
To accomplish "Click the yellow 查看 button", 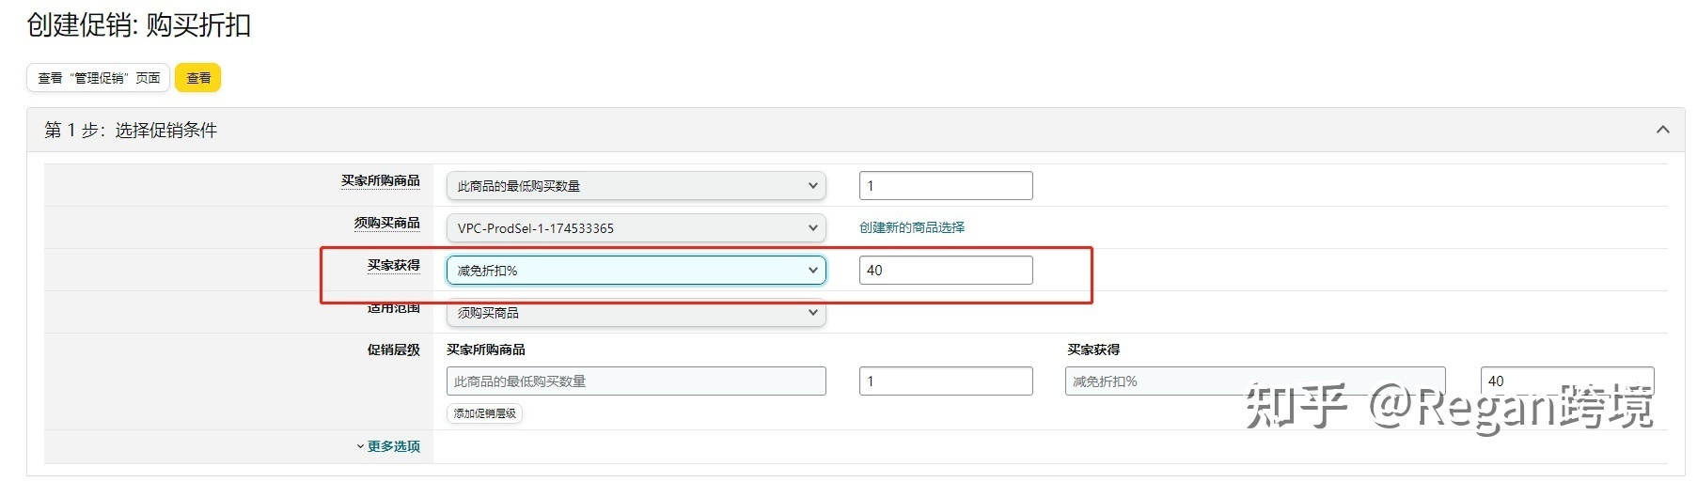I will tap(198, 78).
